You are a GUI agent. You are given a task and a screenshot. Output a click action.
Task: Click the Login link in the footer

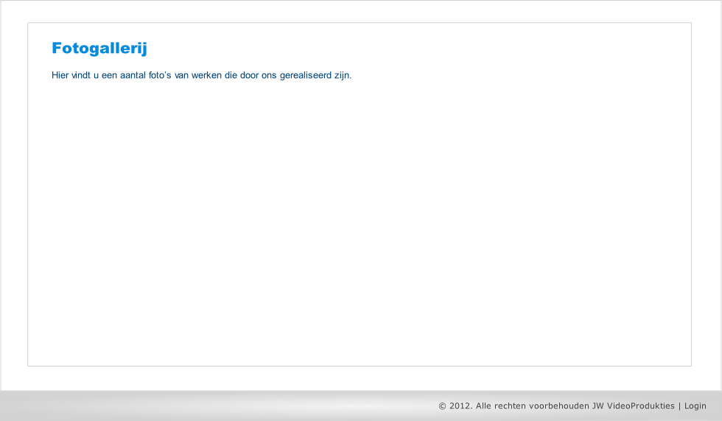tap(695, 406)
